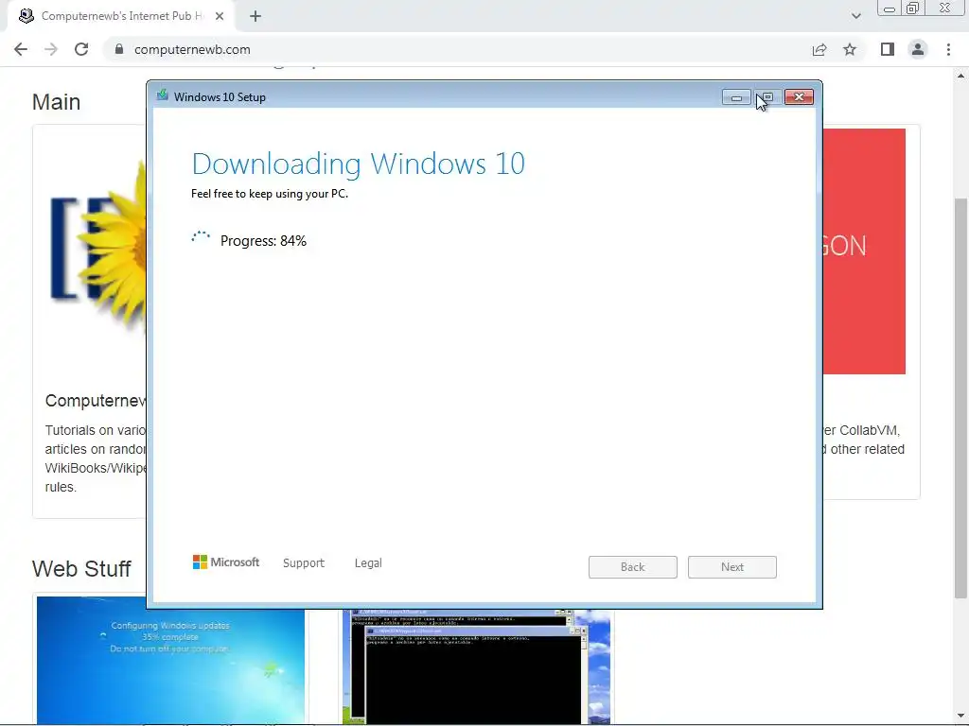Open the Chrome three-dot menu

[x=948, y=49]
